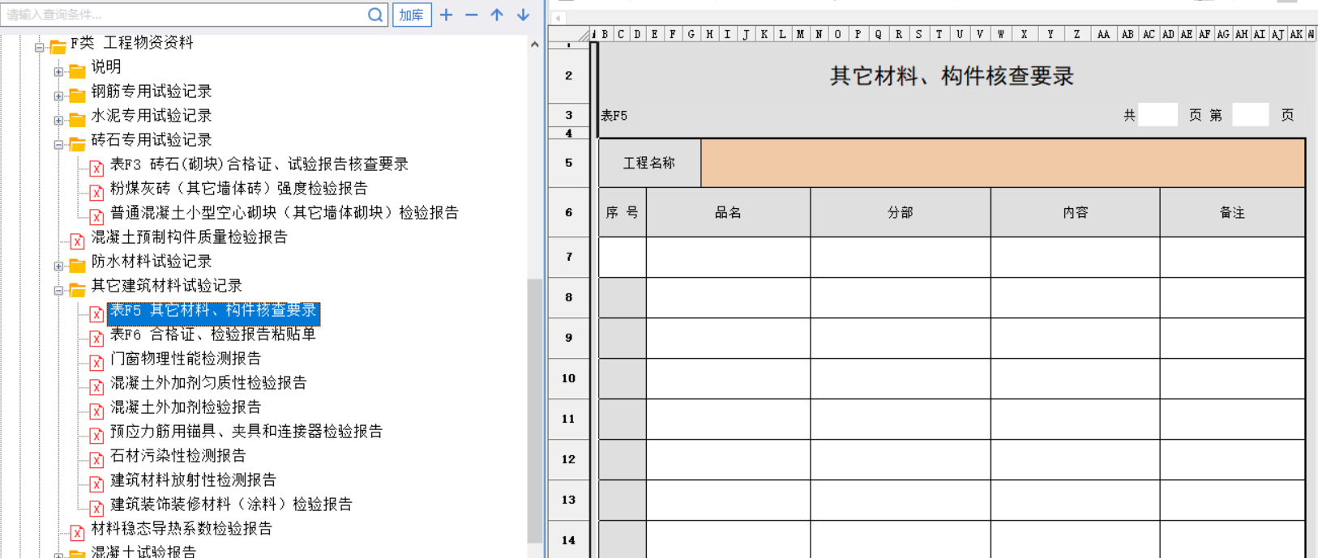Viewport: 1318px width, 558px height.
Task: Click file icon beside 门窗物理性能检测报告
Action: tap(96, 363)
